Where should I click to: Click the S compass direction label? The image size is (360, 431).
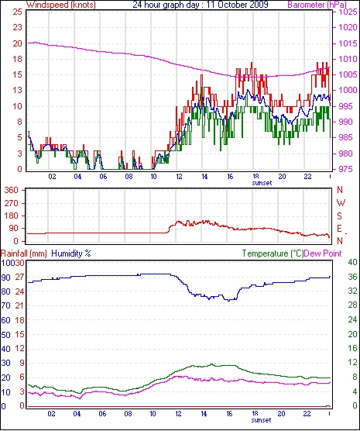[340, 216]
